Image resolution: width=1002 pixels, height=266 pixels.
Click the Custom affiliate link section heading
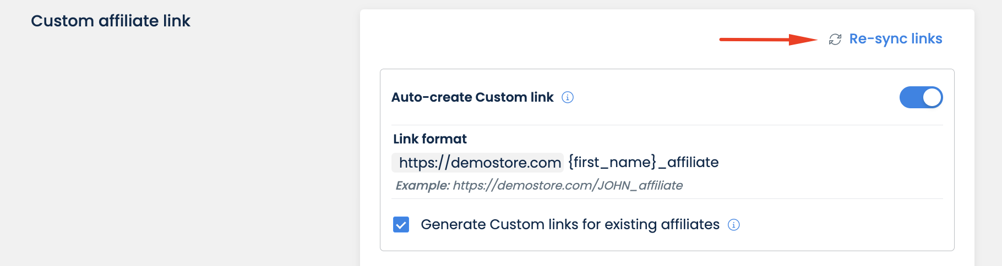(110, 21)
